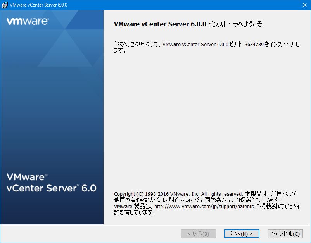Click the window title VMware vCenter Server 6.0.0
The image size is (311, 243).
[x=38, y=5]
